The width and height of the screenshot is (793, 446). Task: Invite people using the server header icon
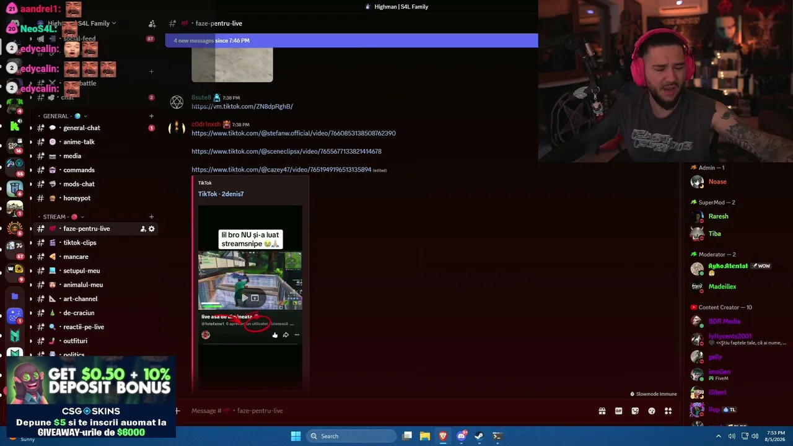coord(152,24)
